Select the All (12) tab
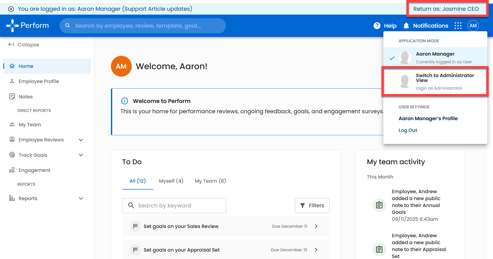The image size is (493, 259). (x=138, y=181)
